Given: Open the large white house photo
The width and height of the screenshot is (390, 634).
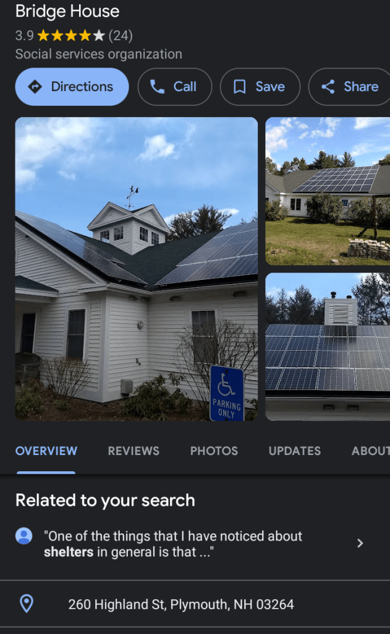Looking at the screenshot, I should [137, 269].
